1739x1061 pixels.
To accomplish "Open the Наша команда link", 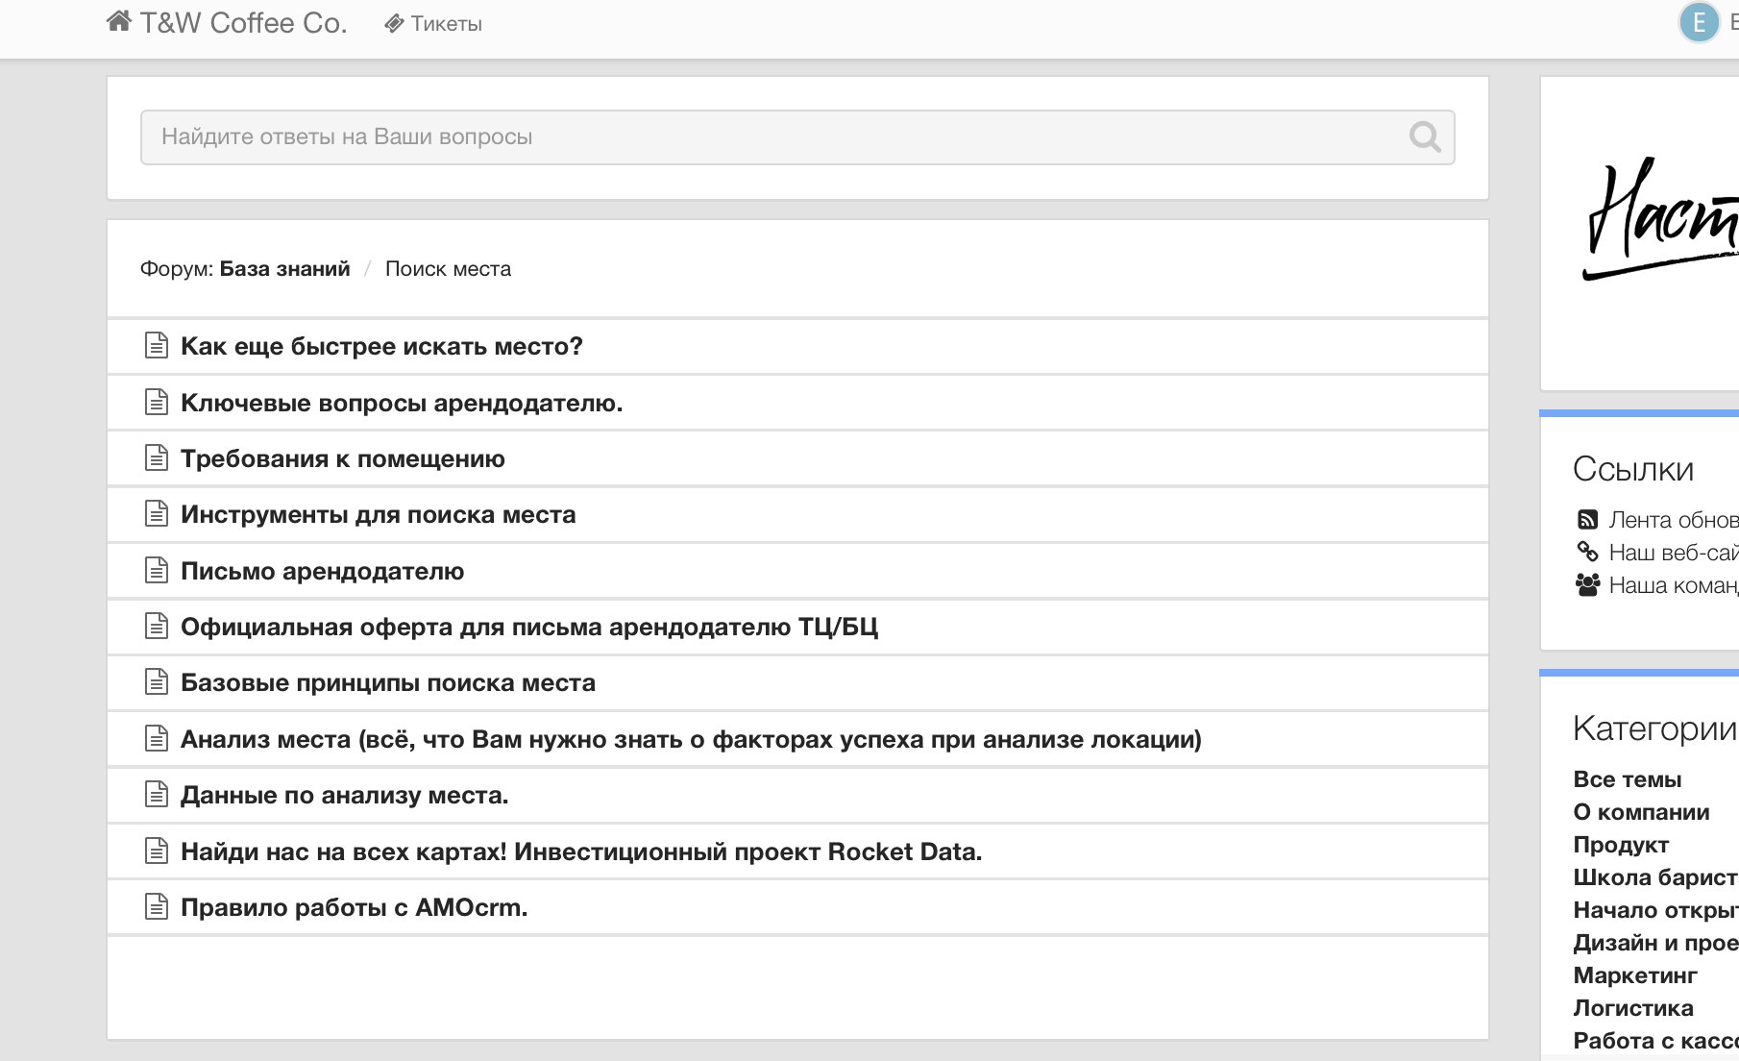I will point(1674,585).
